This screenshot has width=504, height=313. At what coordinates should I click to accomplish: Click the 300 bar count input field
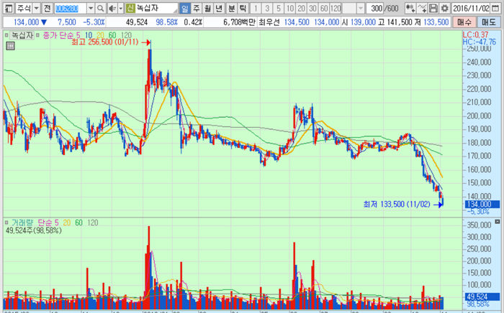(x=374, y=9)
